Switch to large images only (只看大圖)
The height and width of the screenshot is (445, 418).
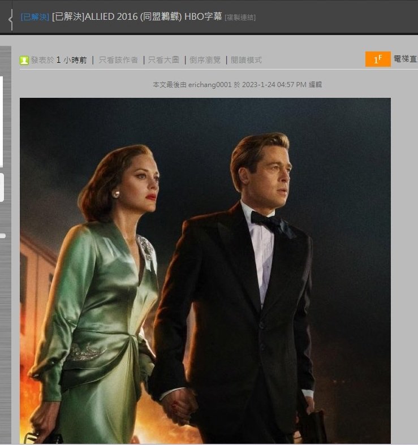[x=164, y=60]
